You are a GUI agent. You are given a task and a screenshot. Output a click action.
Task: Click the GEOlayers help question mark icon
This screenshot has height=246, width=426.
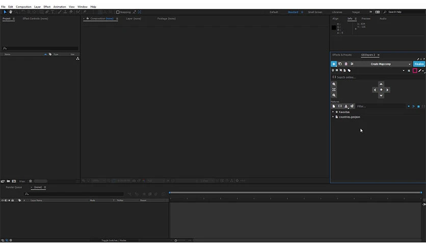tap(424, 59)
